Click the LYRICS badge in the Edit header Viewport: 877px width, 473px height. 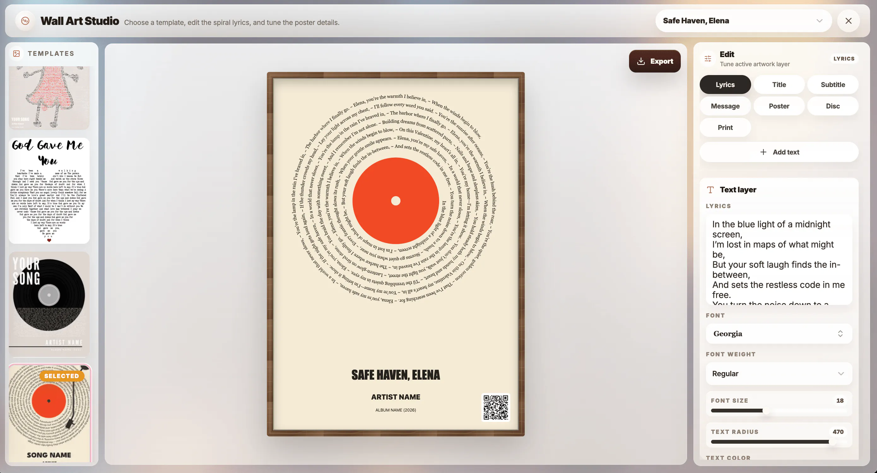[844, 59]
